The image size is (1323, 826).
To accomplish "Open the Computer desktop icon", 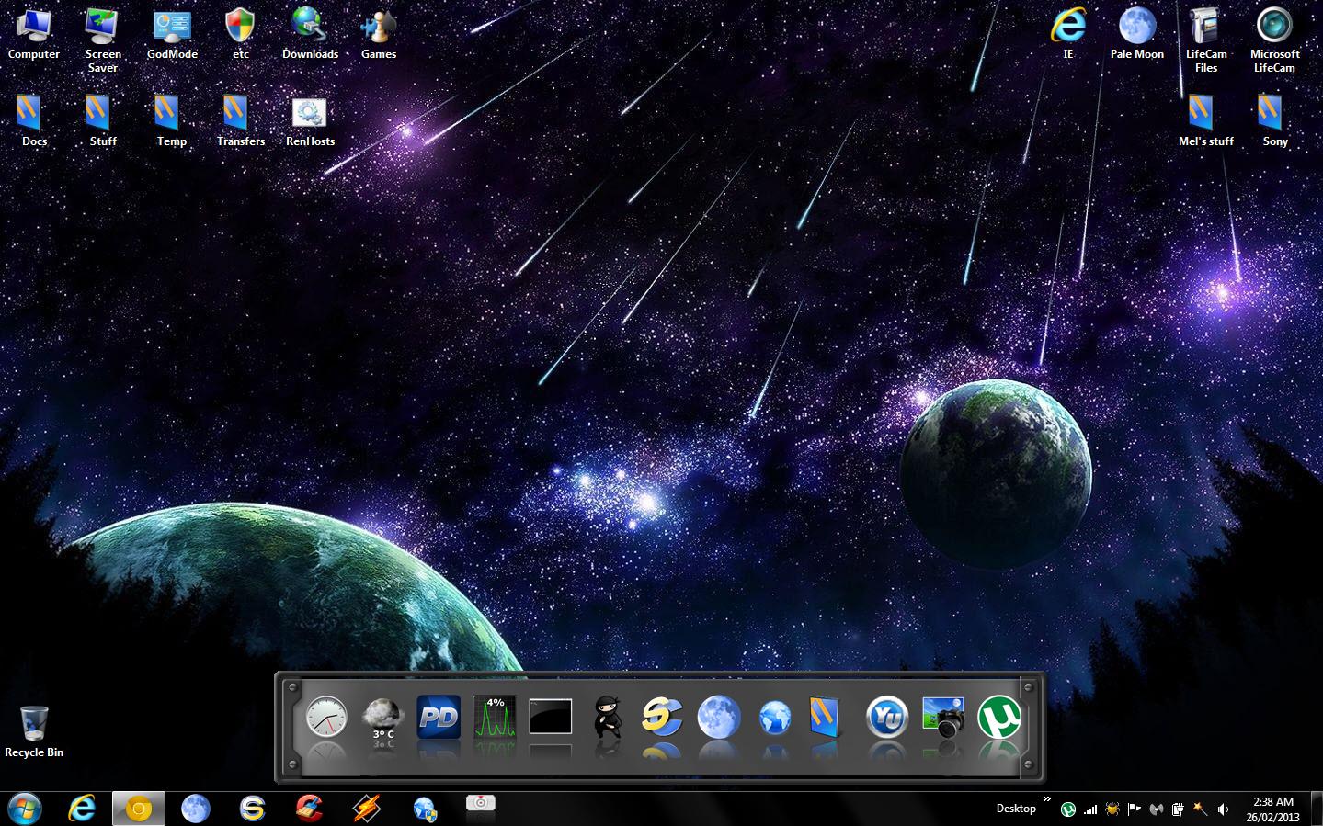I will point(34,34).
